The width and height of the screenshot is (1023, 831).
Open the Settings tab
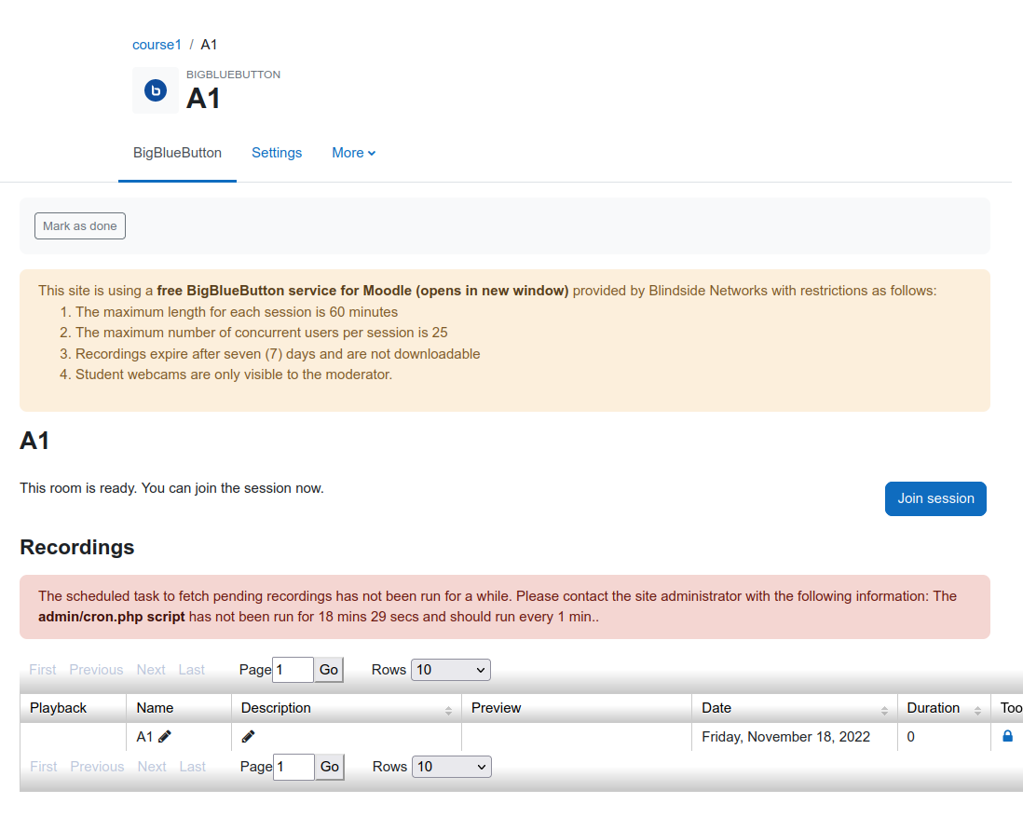(277, 153)
